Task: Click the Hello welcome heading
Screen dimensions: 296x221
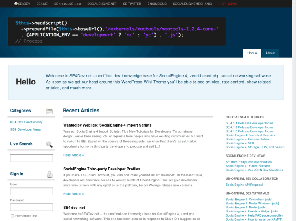Action: click(26, 82)
